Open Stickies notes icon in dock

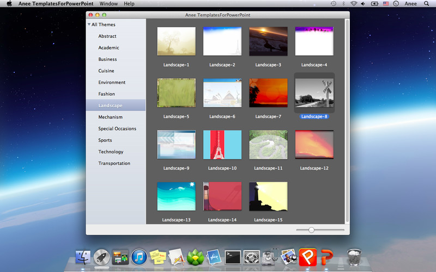(x=158, y=257)
